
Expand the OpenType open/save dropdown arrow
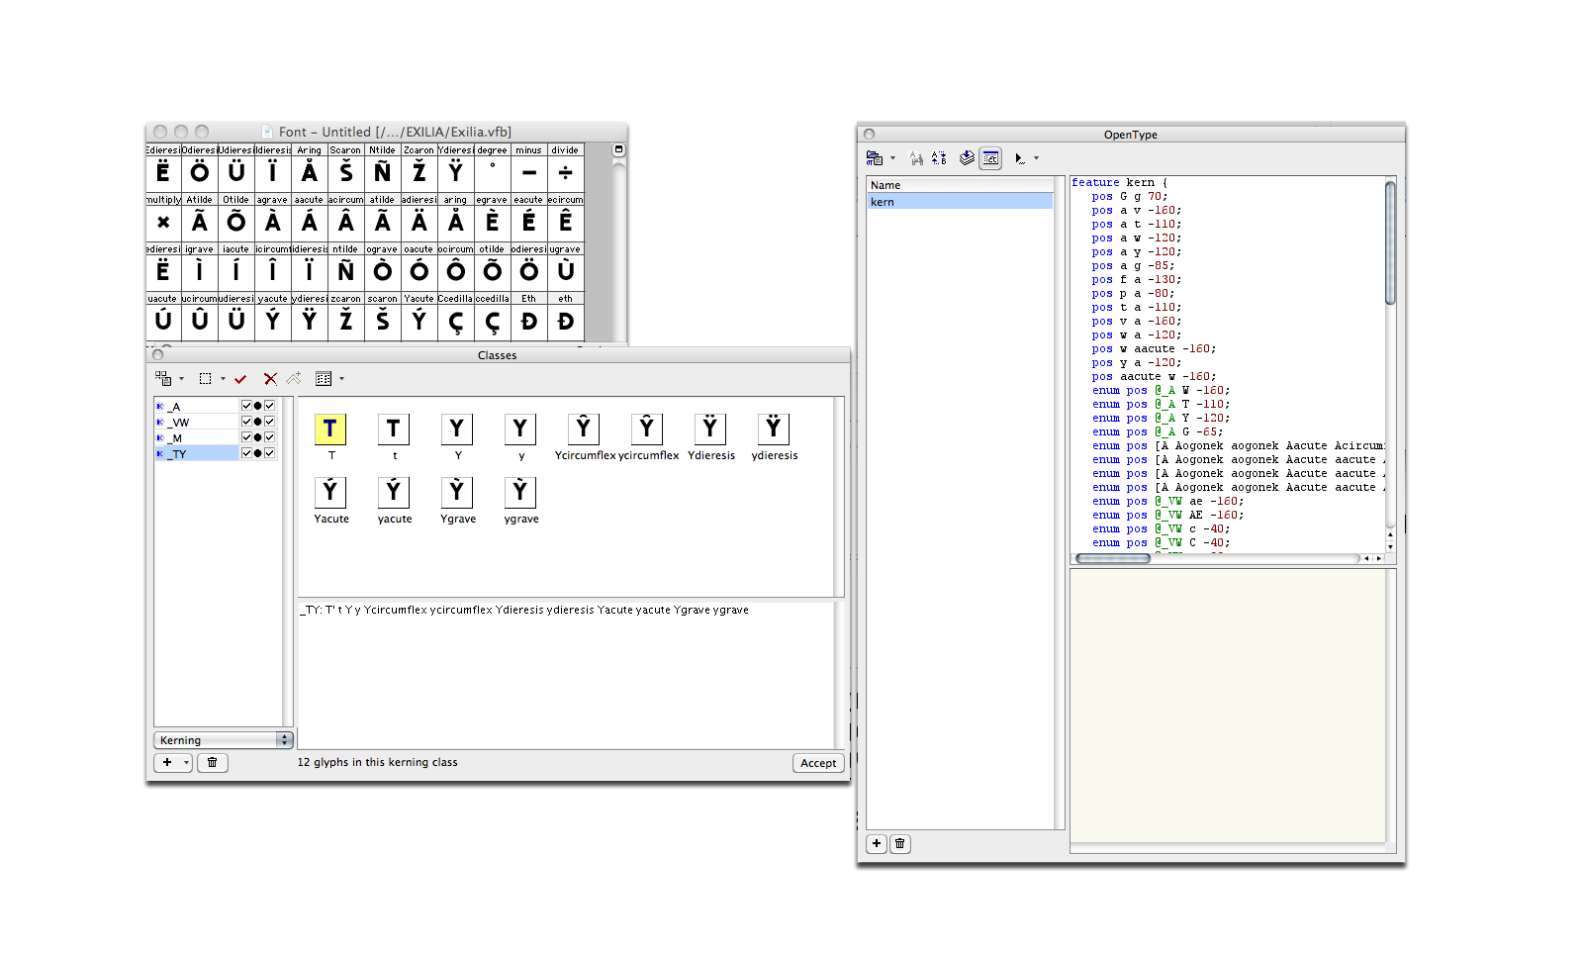(893, 158)
